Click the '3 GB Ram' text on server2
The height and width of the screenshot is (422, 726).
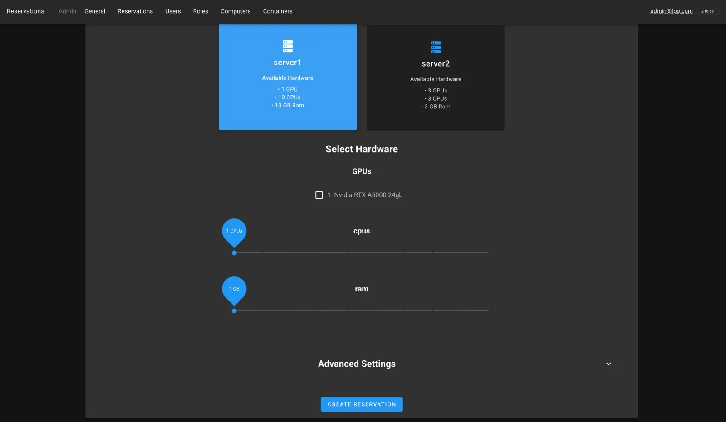[x=437, y=107]
